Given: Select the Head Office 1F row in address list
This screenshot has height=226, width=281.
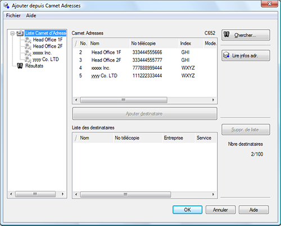Looking at the screenshot, I should tap(144, 52).
